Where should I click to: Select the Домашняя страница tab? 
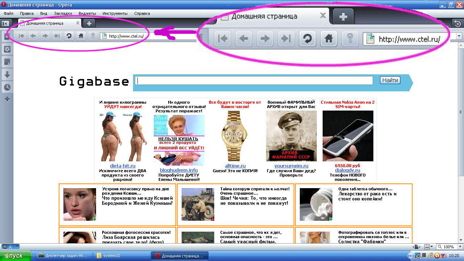point(50,23)
